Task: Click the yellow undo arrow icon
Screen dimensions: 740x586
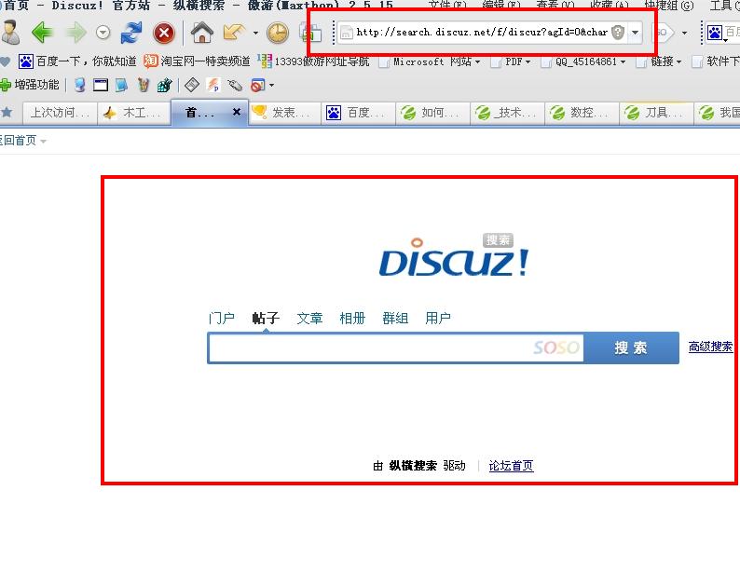Action: click(234, 33)
